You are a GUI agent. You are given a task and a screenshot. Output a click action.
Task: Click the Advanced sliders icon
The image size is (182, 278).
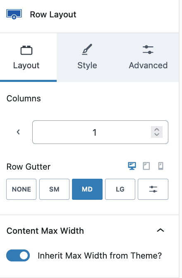(x=148, y=50)
